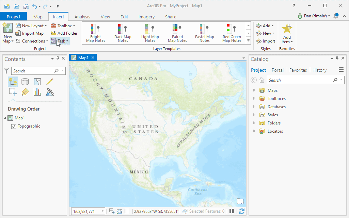Screen dimensions: 349x218
Task: Open the map scale dropdown
Action: (102, 211)
